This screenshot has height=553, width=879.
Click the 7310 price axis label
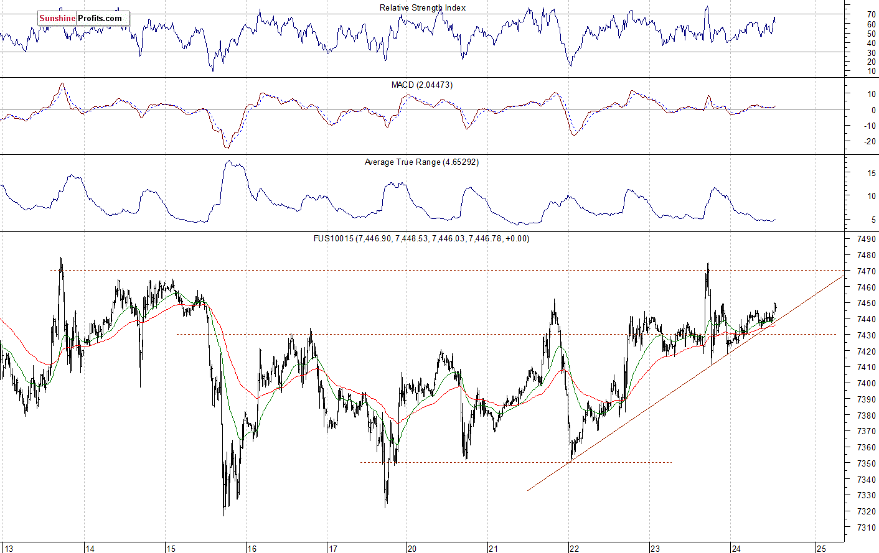click(x=867, y=527)
